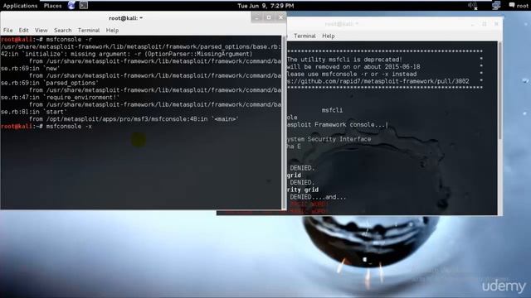This screenshot has height=298, width=531.
Task: Open Terminal menu in the back terminal window
Action: (x=304, y=36)
